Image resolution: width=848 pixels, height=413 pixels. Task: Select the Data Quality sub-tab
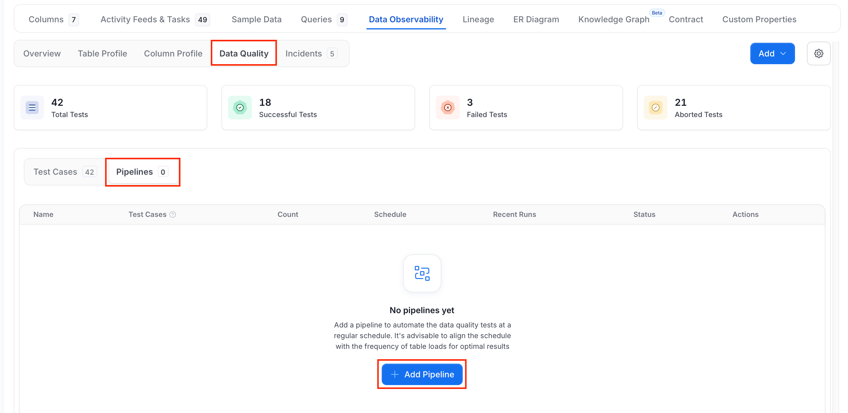coord(244,53)
